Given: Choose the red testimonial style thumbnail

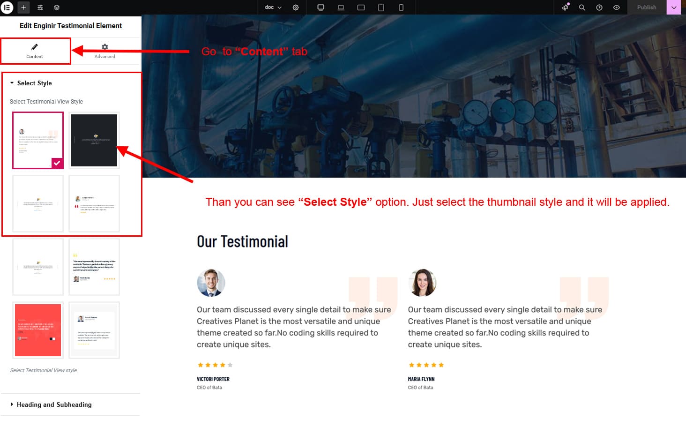Looking at the screenshot, I should (38, 330).
